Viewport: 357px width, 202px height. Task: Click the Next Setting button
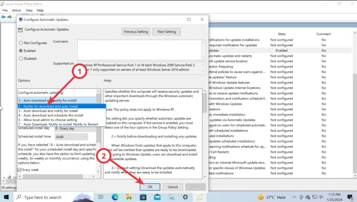166,32
